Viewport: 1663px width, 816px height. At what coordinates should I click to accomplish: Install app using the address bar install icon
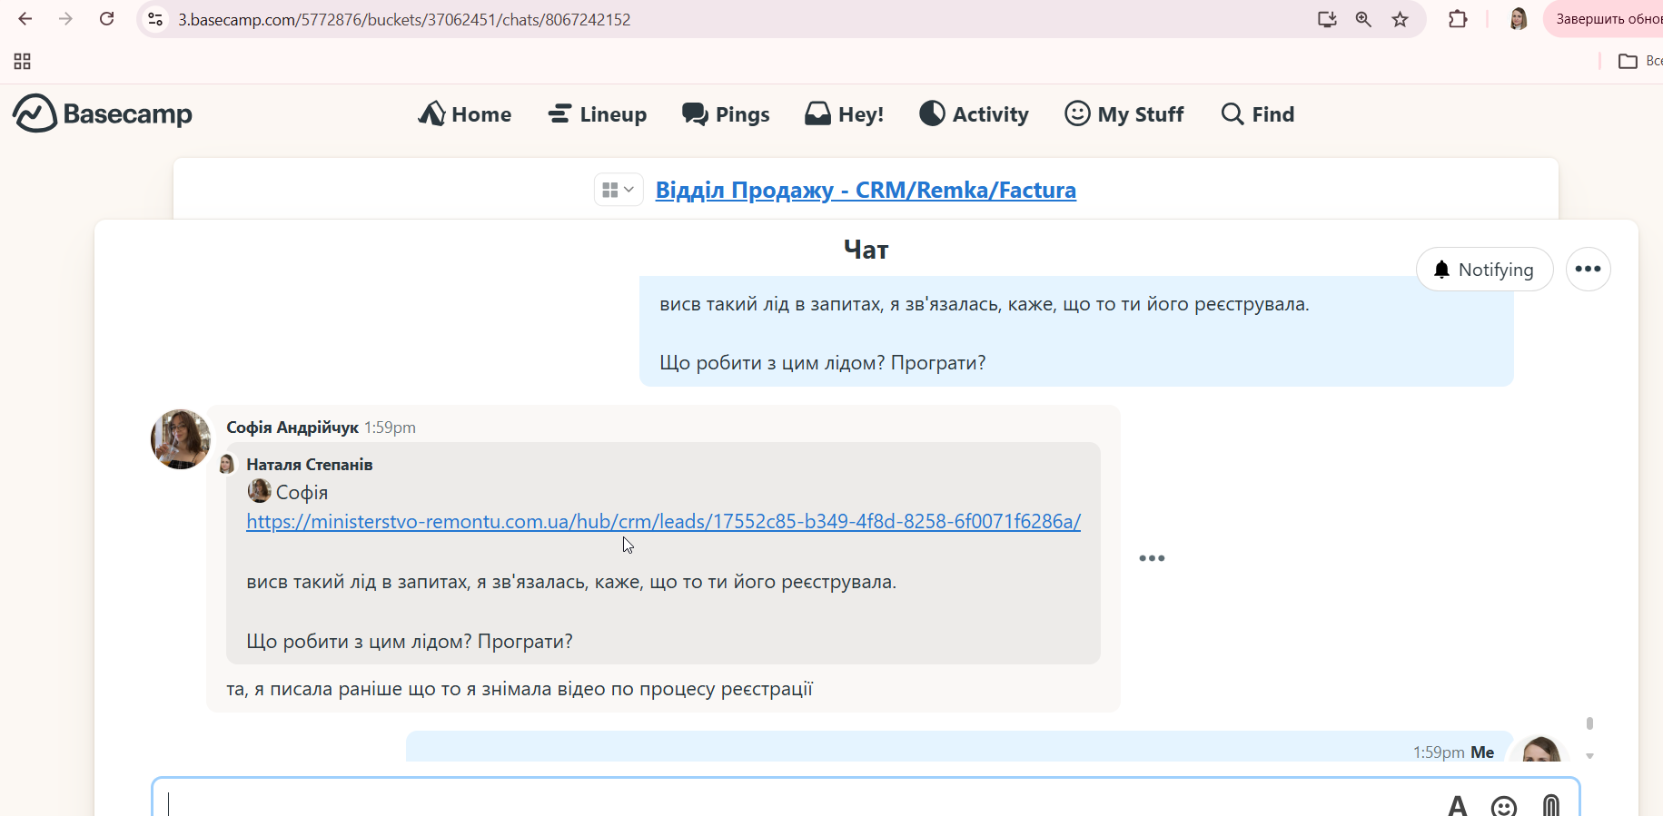(1327, 19)
